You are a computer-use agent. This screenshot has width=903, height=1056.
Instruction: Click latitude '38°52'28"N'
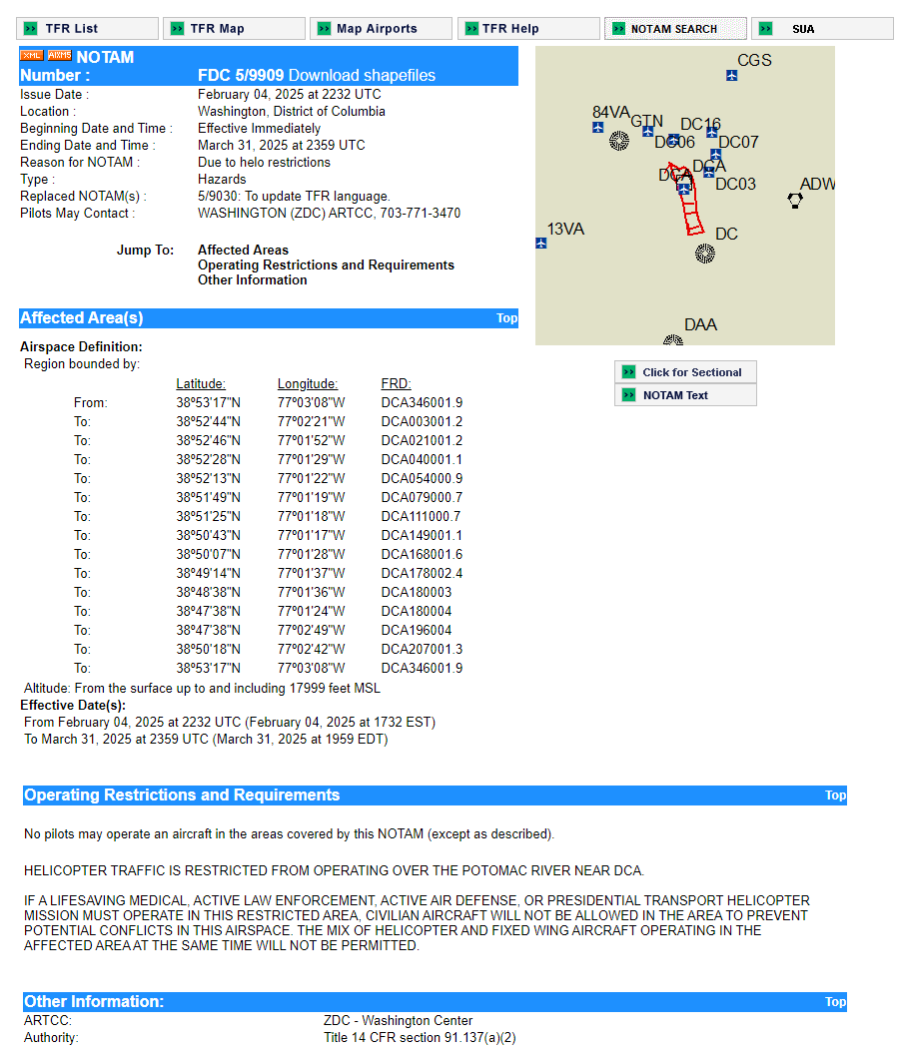point(208,459)
